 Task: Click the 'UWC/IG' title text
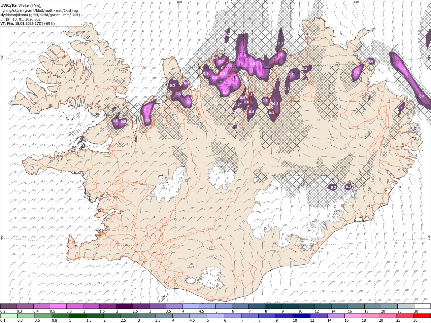(x=8, y=5)
